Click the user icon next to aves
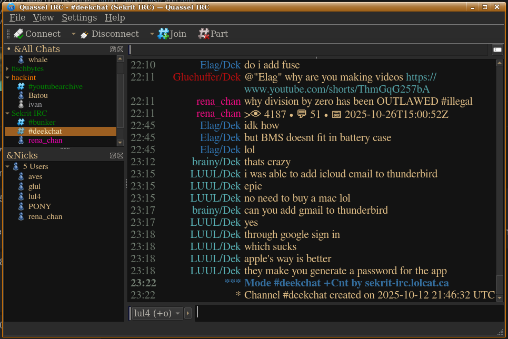Viewport: 508px width, 339px height. [x=21, y=177]
